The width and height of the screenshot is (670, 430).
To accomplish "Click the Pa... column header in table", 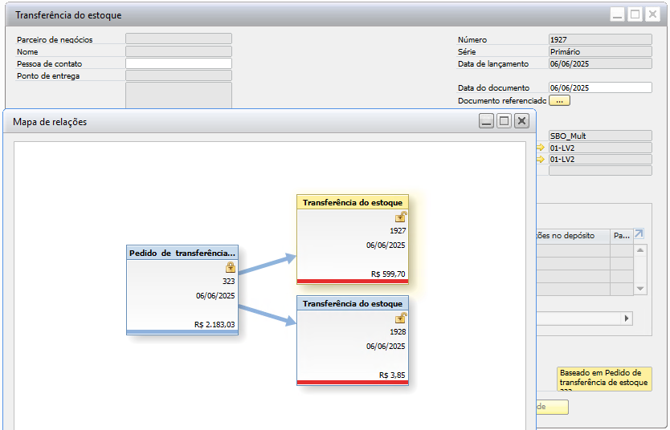I will click(621, 236).
